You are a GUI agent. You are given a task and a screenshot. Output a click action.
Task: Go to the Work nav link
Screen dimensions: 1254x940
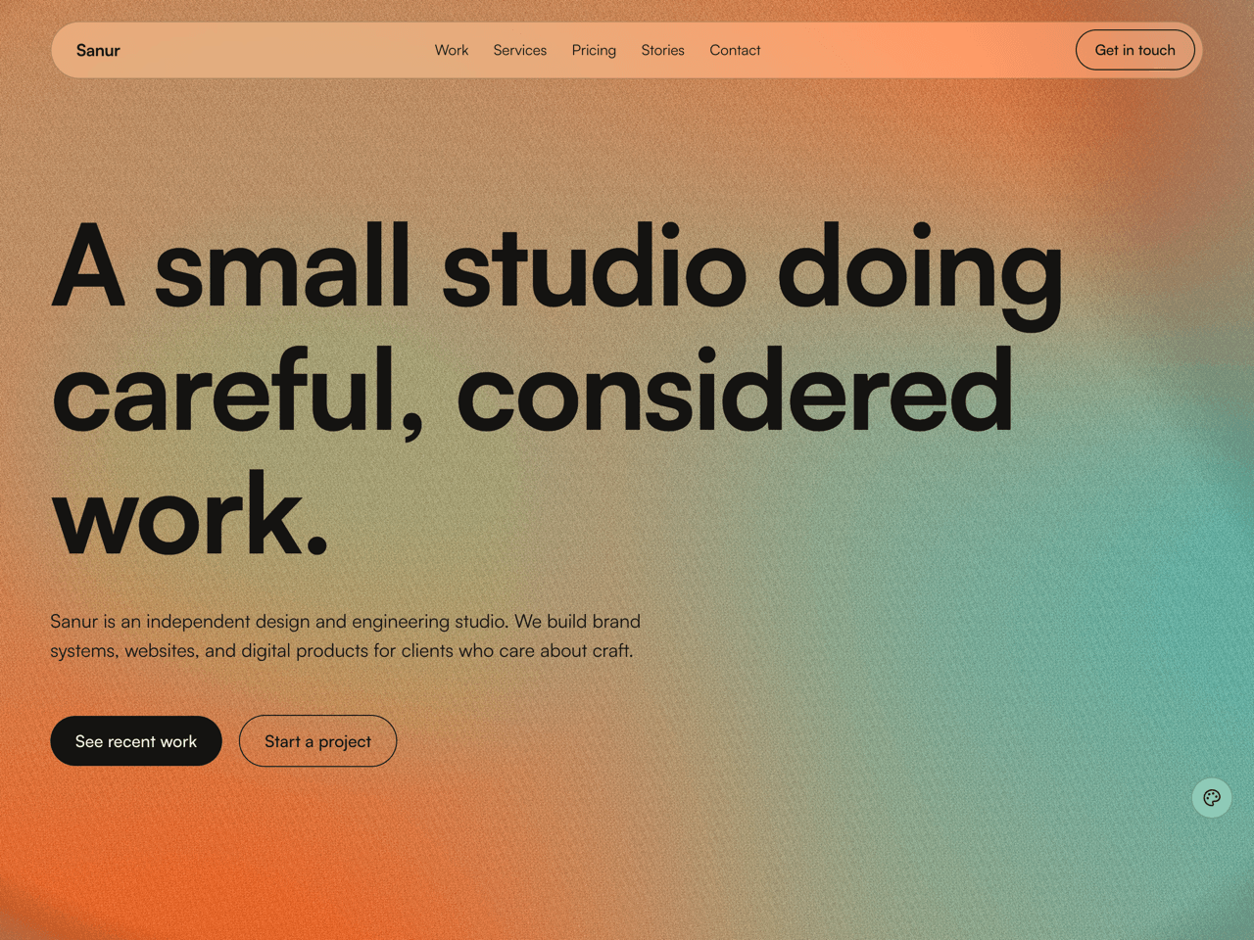451,50
